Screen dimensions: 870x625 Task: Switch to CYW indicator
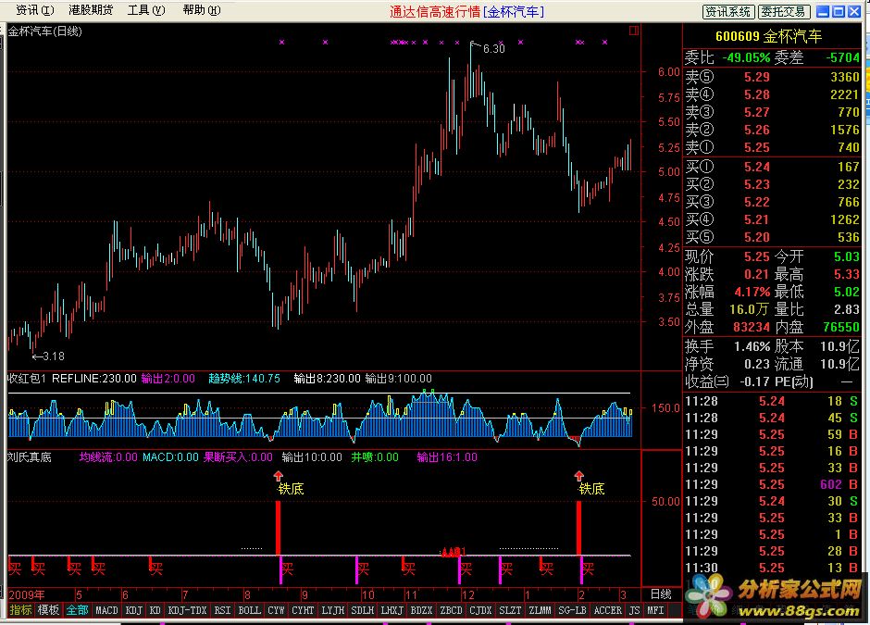click(x=276, y=610)
